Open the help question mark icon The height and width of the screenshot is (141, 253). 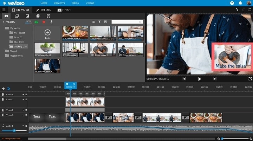232,3
